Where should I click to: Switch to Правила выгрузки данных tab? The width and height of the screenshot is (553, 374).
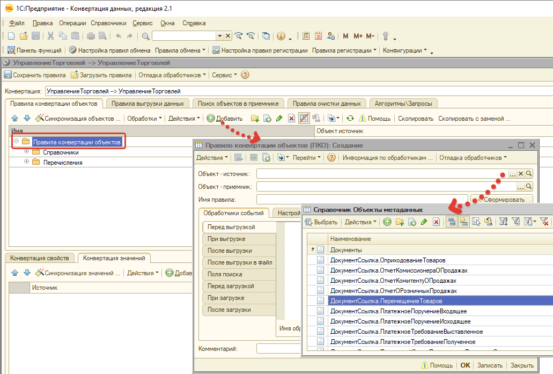tap(148, 104)
